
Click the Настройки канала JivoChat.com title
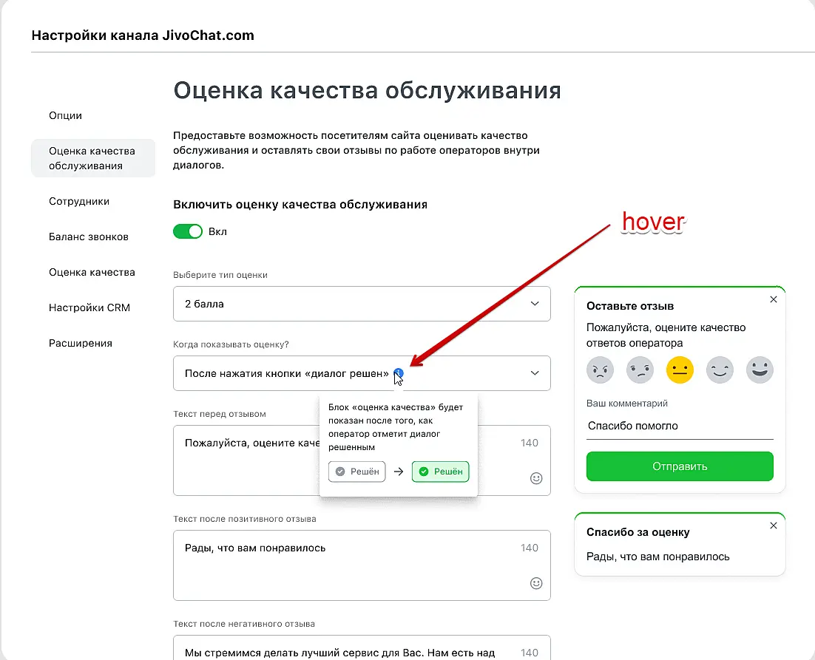[143, 35]
